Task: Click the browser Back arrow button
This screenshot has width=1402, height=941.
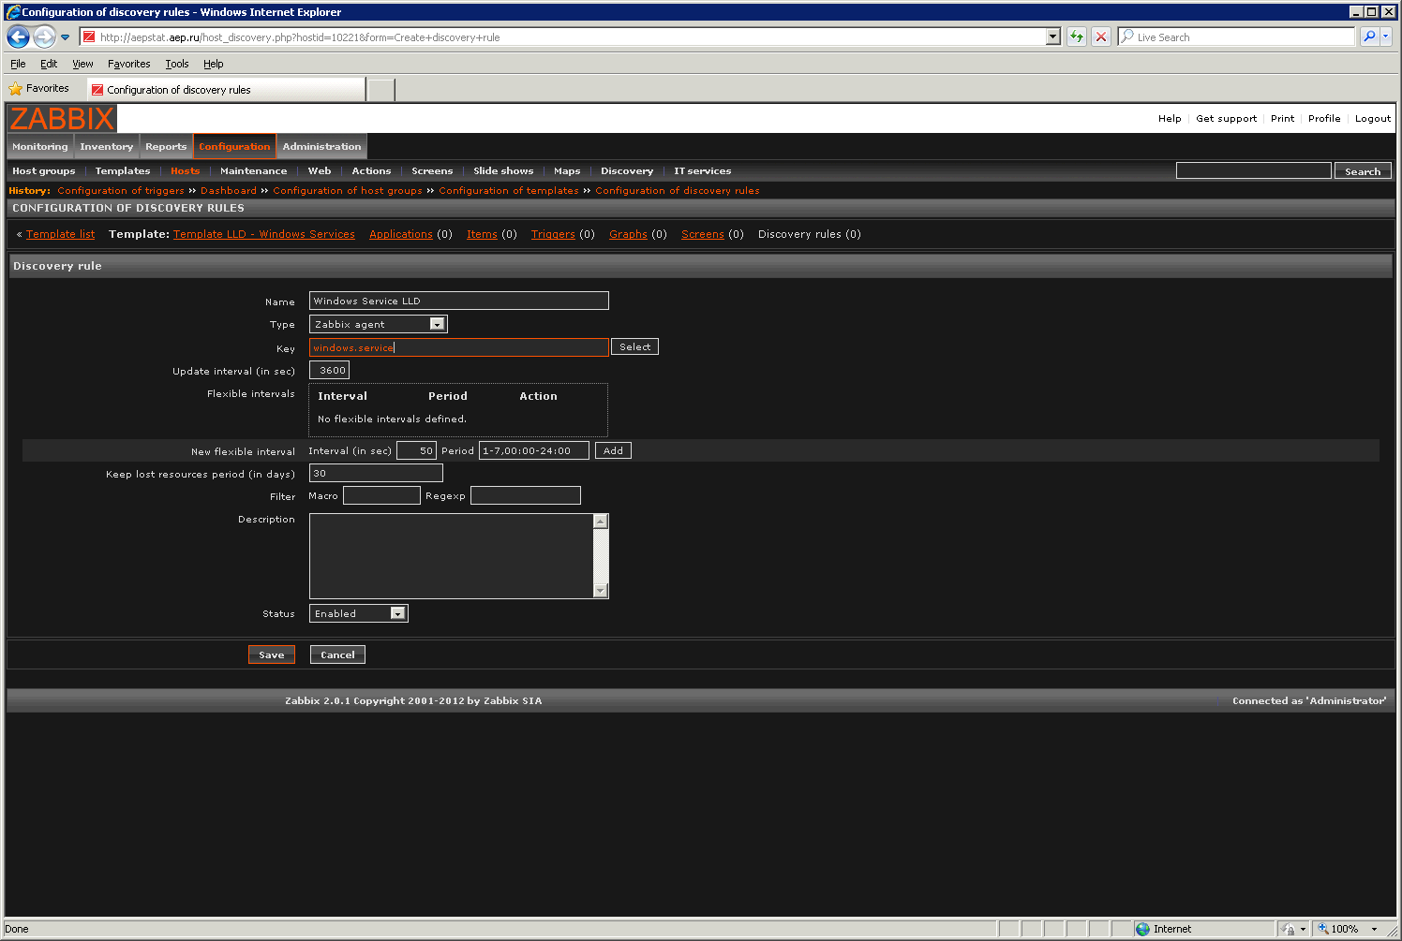Action: click(19, 37)
